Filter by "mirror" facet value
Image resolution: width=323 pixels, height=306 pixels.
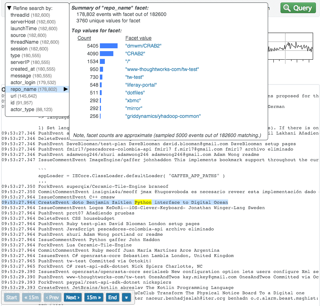(x=134, y=108)
